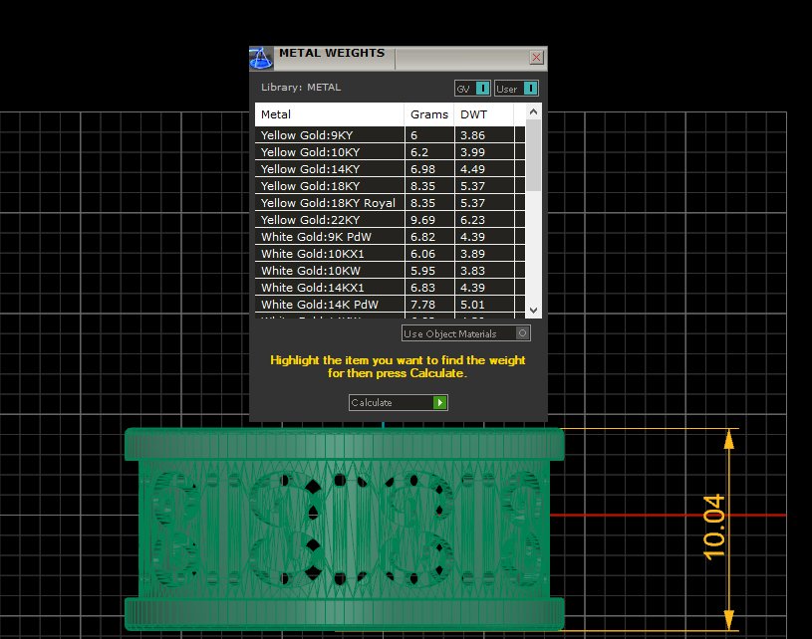
Task: Click the Calculate button
Action: click(399, 402)
